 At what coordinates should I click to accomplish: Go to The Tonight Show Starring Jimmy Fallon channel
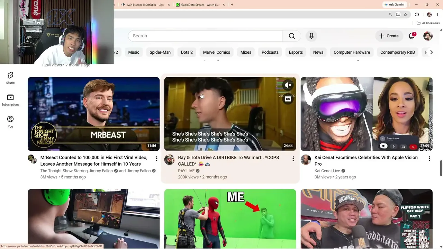tap(76, 171)
